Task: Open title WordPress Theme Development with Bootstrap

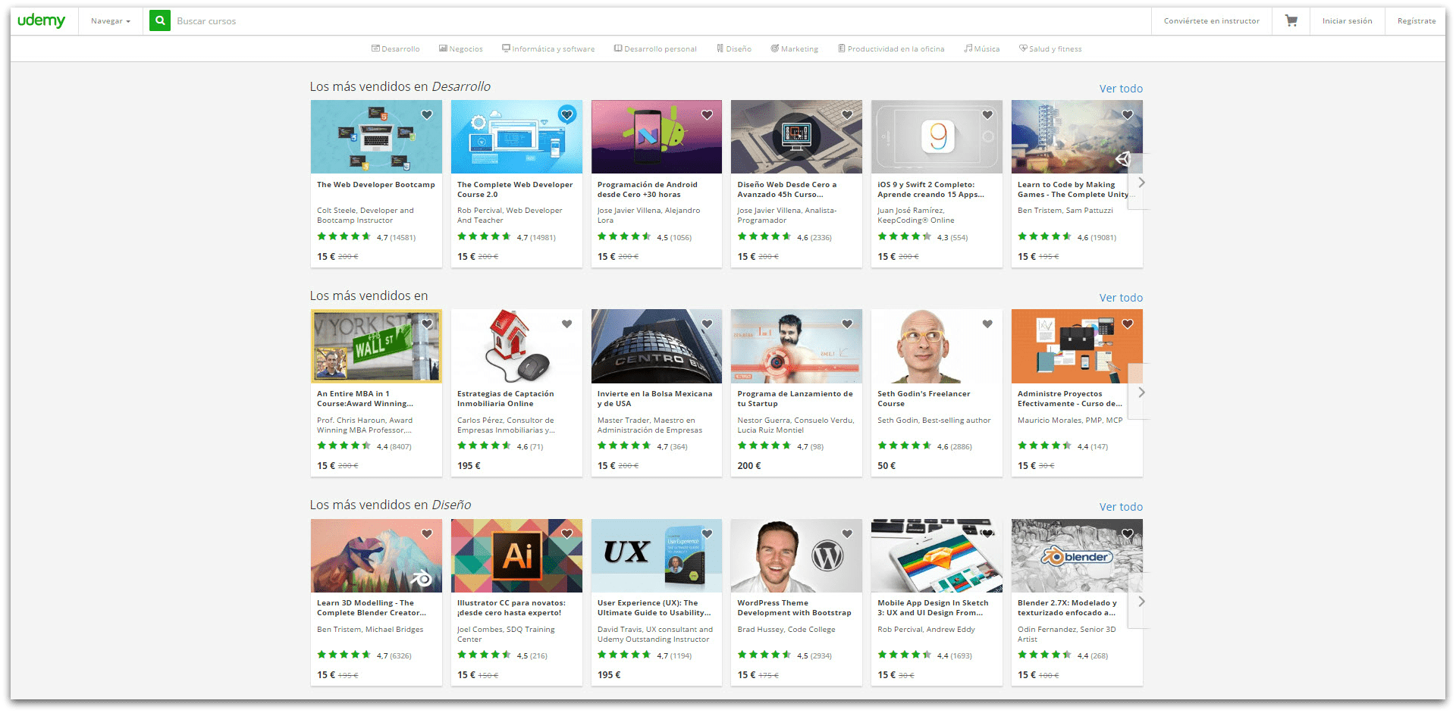Action: [x=794, y=608]
